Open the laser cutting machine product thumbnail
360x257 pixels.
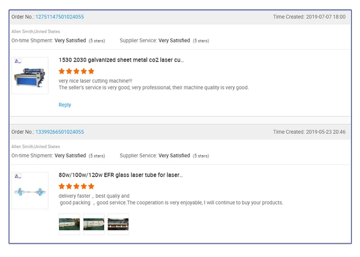(30, 76)
